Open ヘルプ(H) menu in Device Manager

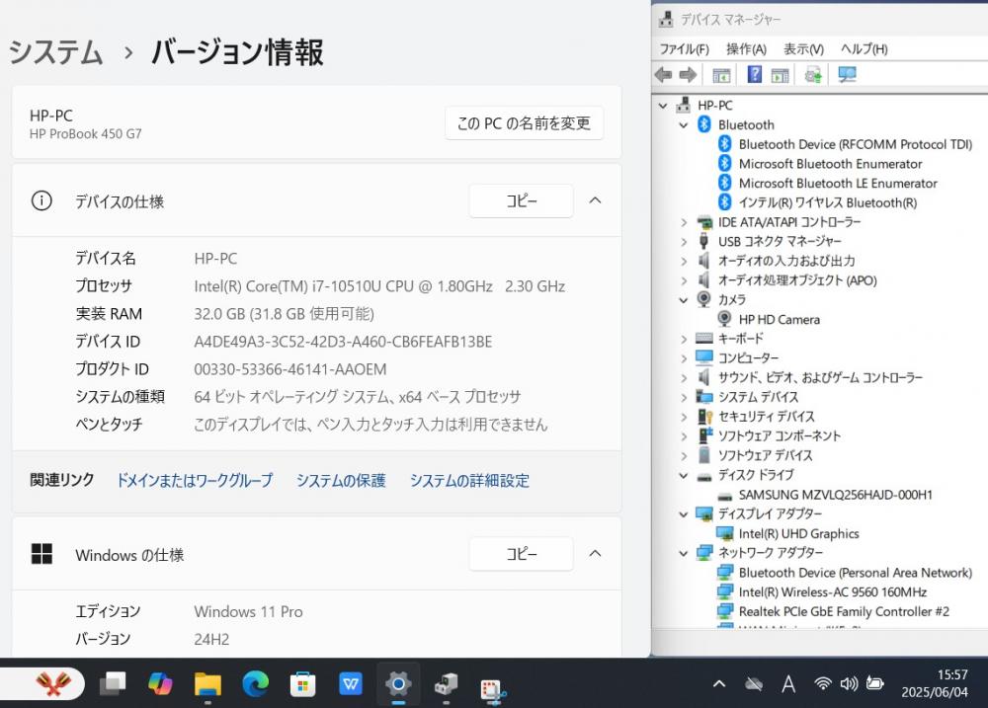pyautogui.click(x=864, y=49)
